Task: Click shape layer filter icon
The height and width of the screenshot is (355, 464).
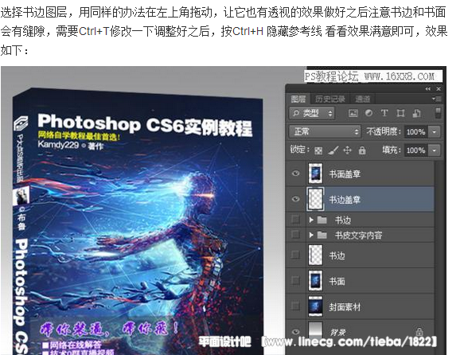Action: (400, 113)
